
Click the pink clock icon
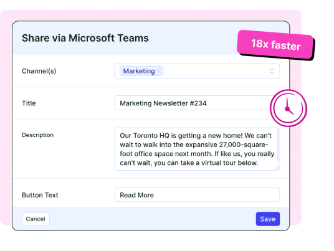[x=289, y=108]
